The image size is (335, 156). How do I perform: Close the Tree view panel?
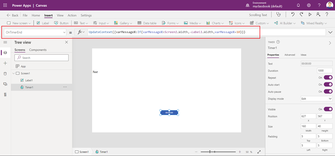pos(67,42)
